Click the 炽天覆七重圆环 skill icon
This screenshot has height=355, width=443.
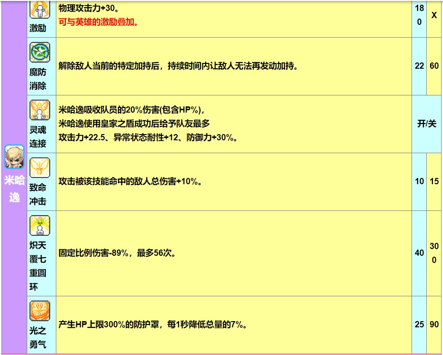[40, 225]
